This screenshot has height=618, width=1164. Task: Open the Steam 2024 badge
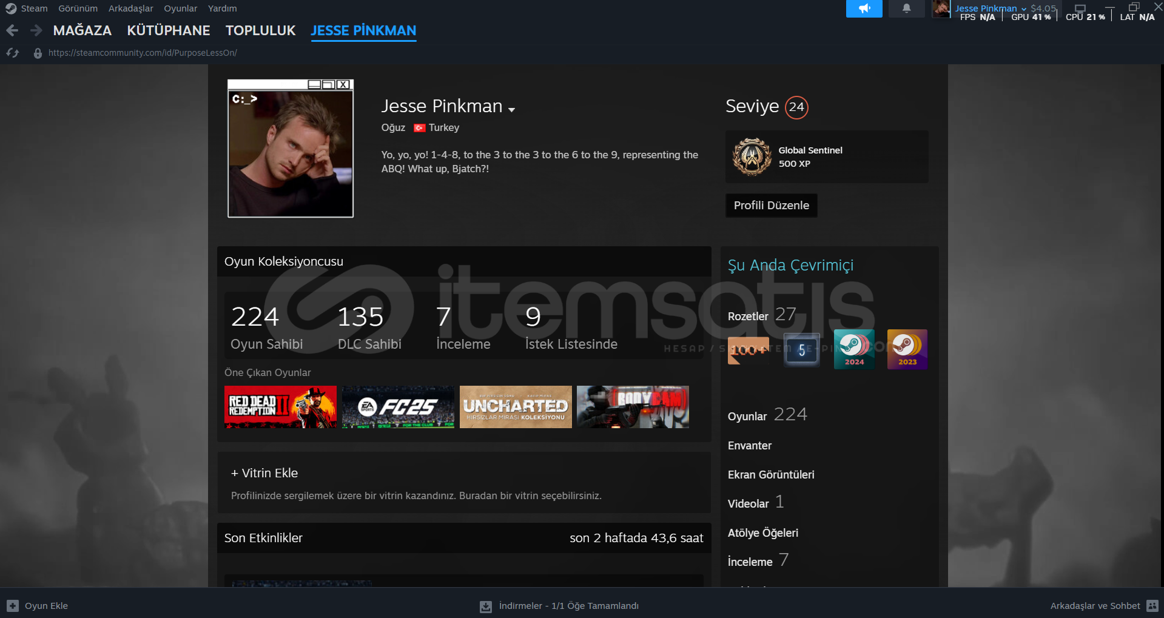coord(855,349)
